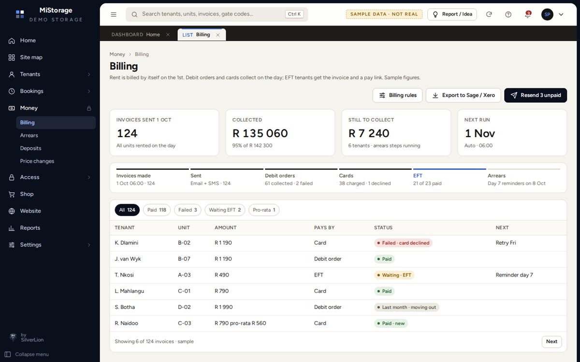Toggle the hamburger menu icon
This screenshot has width=580, height=362.
pyautogui.click(x=114, y=14)
